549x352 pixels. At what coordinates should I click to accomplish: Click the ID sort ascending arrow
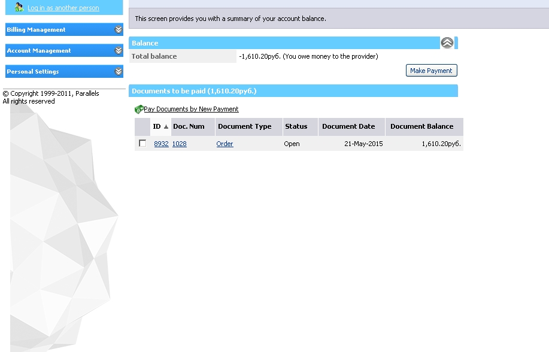tap(166, 127)
